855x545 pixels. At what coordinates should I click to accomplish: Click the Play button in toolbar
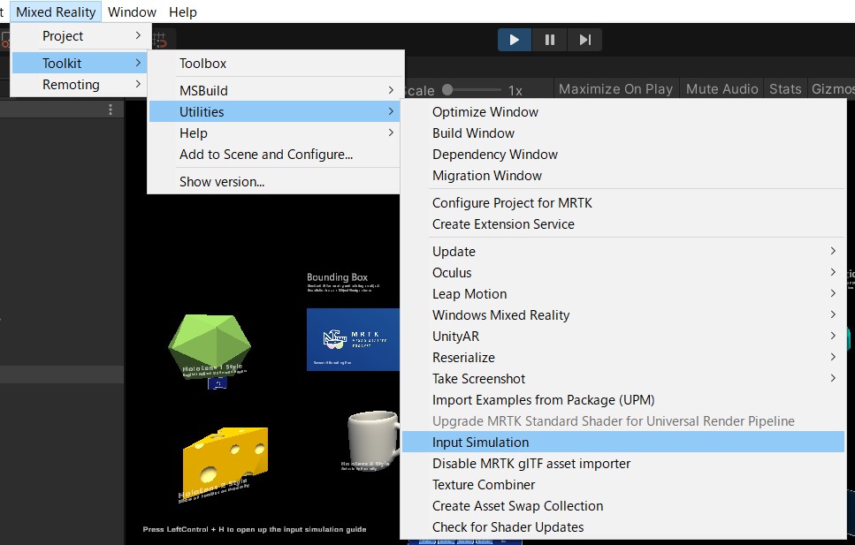click(x=515, y=40)
